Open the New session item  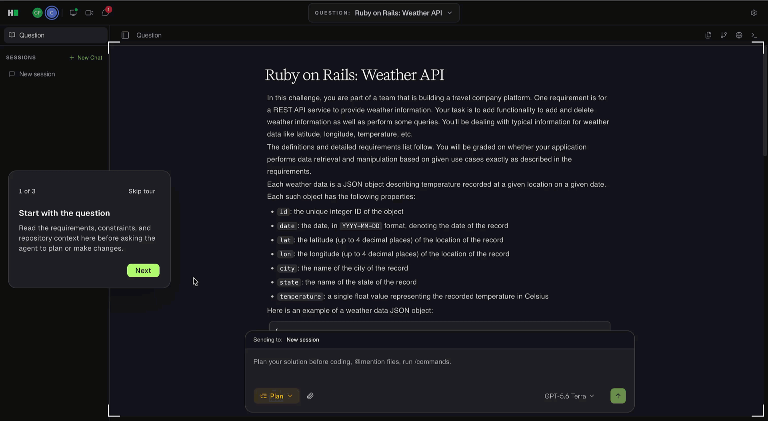click(x=37, y=74)
